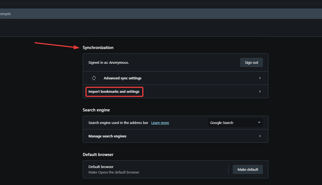Image resolution: width=322 pixels, height=185 pixels.
Task: Open Manage search engines
Action: pyautogui.click(x=175, y=136)
